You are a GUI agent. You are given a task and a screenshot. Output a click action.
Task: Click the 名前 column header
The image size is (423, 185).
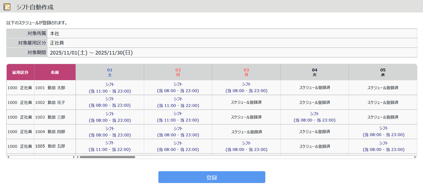pos(55,72)
